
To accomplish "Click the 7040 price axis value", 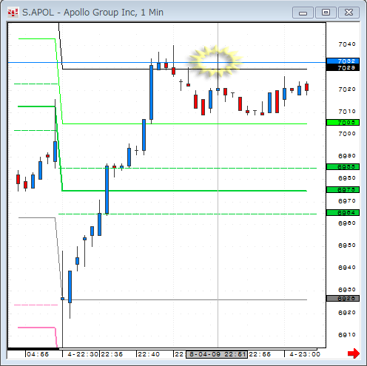I will click(x=347, y=44).
